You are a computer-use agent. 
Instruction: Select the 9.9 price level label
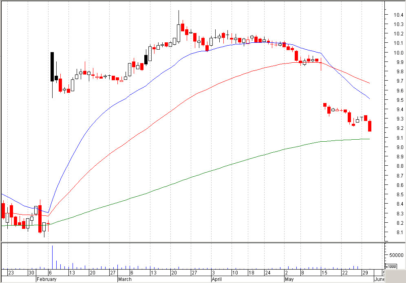tap(400, 62)
